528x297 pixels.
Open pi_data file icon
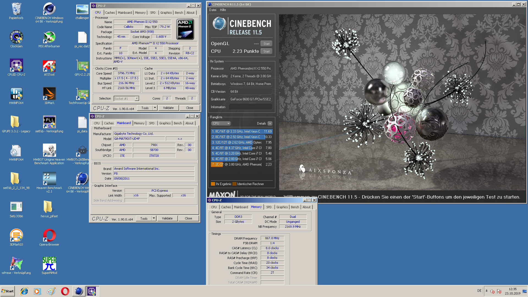pyautogui.click(x=82, y=124)
